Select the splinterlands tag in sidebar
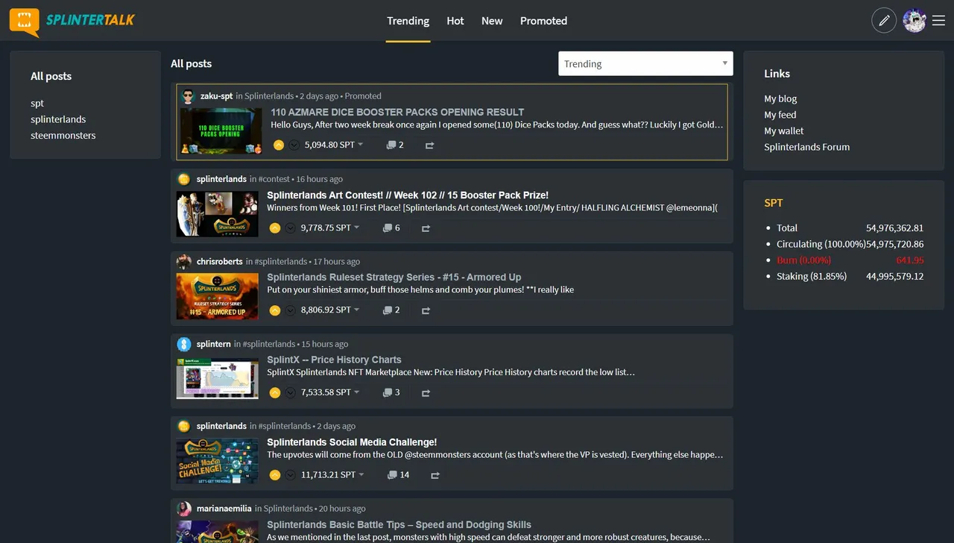This screenshot has height=543, width=954. 58,119
